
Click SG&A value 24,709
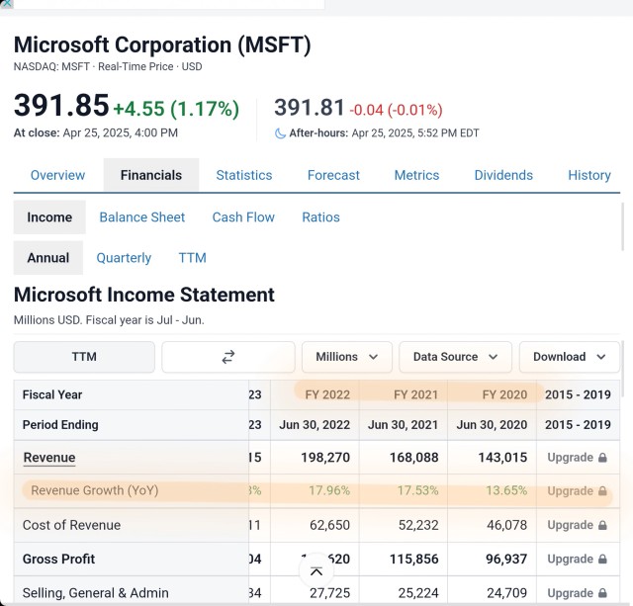[x=507, y=593]
